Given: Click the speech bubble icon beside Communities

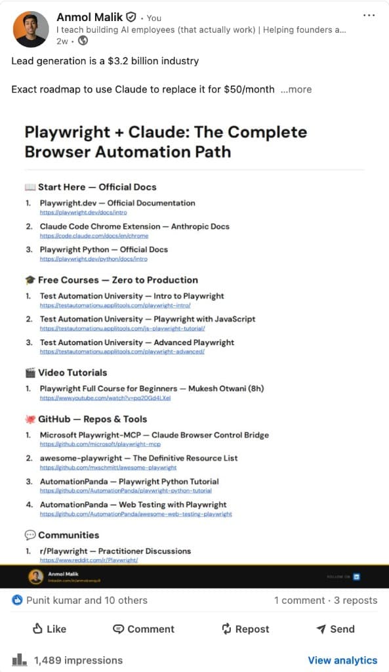Looking at the screenshot, I should point(30,535).
